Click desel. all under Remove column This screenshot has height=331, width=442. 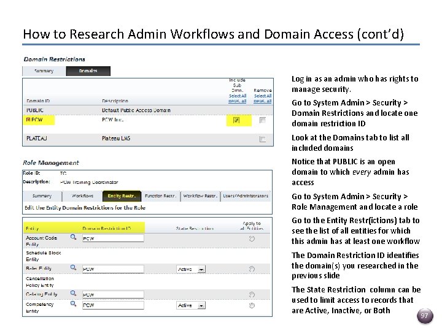tap(263, 101)
